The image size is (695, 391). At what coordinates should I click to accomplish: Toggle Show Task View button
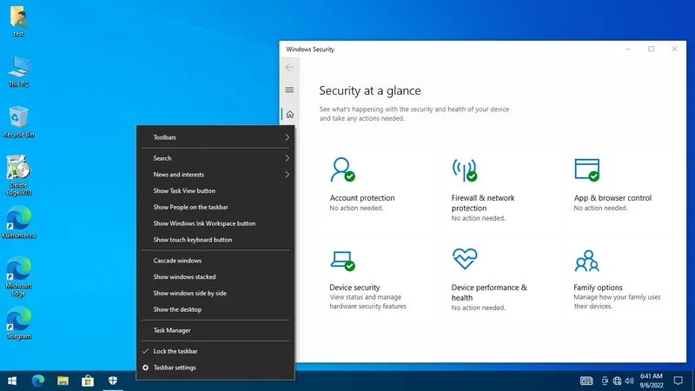click(x=215, y=191)
